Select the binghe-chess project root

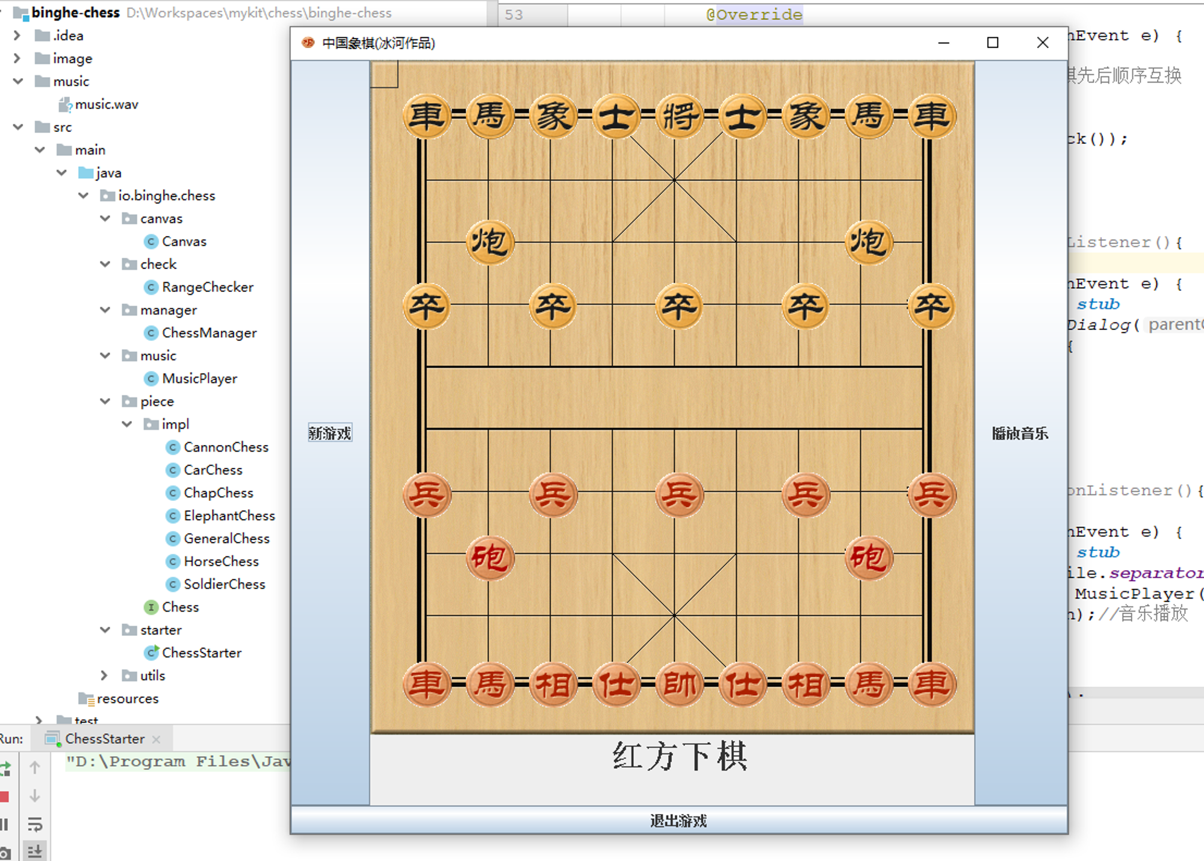point(75,12)
